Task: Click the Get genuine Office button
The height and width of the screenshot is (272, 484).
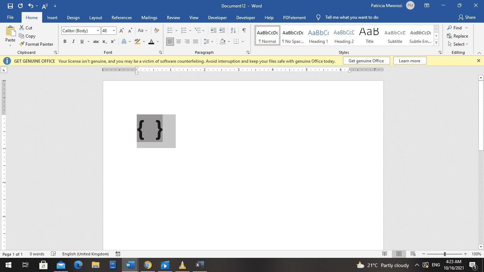Action: coord(366,61)
